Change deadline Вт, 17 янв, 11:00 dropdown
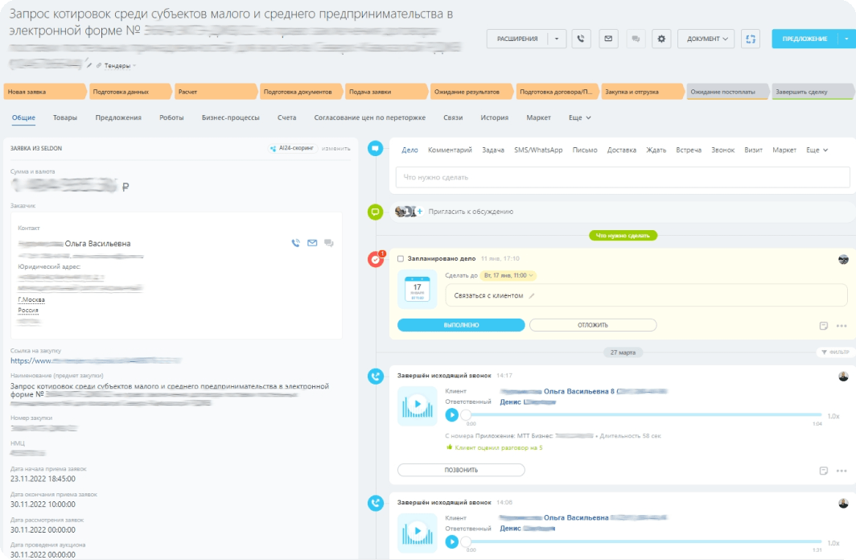Screen dimensions: 856x560 point(508,276)
